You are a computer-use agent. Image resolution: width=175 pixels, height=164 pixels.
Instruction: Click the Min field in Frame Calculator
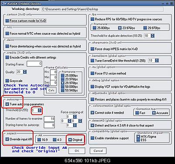coord(54,77)
